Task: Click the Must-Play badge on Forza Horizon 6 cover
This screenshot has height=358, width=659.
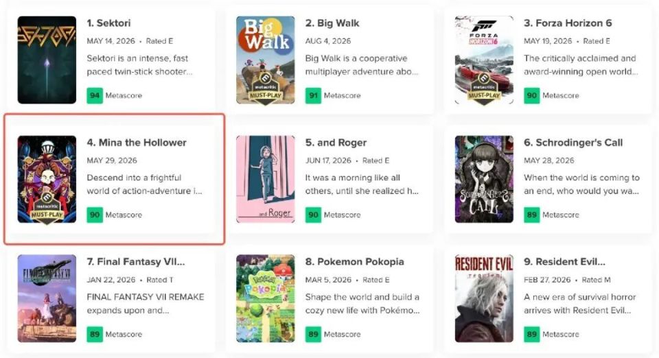Action: tap(484, 88)
